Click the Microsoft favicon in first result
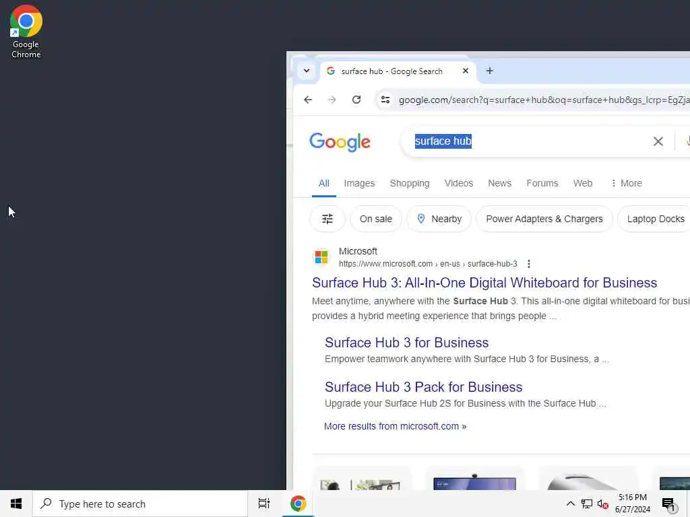690x517 pixels. (321, 257)
